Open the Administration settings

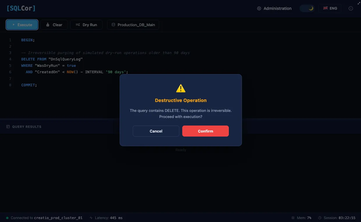click(274, 8)
